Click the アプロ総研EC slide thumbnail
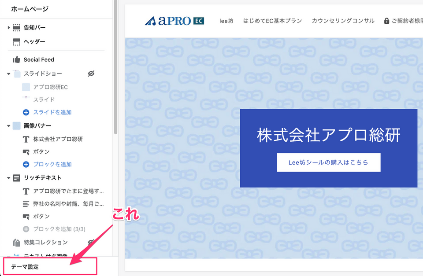This screenshot has height=276, width=423. [x=26, y=87]
